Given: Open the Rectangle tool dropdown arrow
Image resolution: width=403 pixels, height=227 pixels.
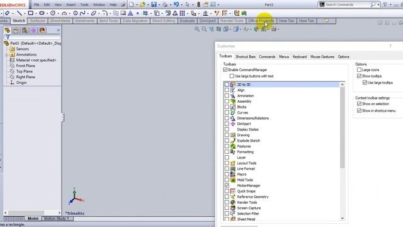Looking at the screenshot, I should pos(36,13).
